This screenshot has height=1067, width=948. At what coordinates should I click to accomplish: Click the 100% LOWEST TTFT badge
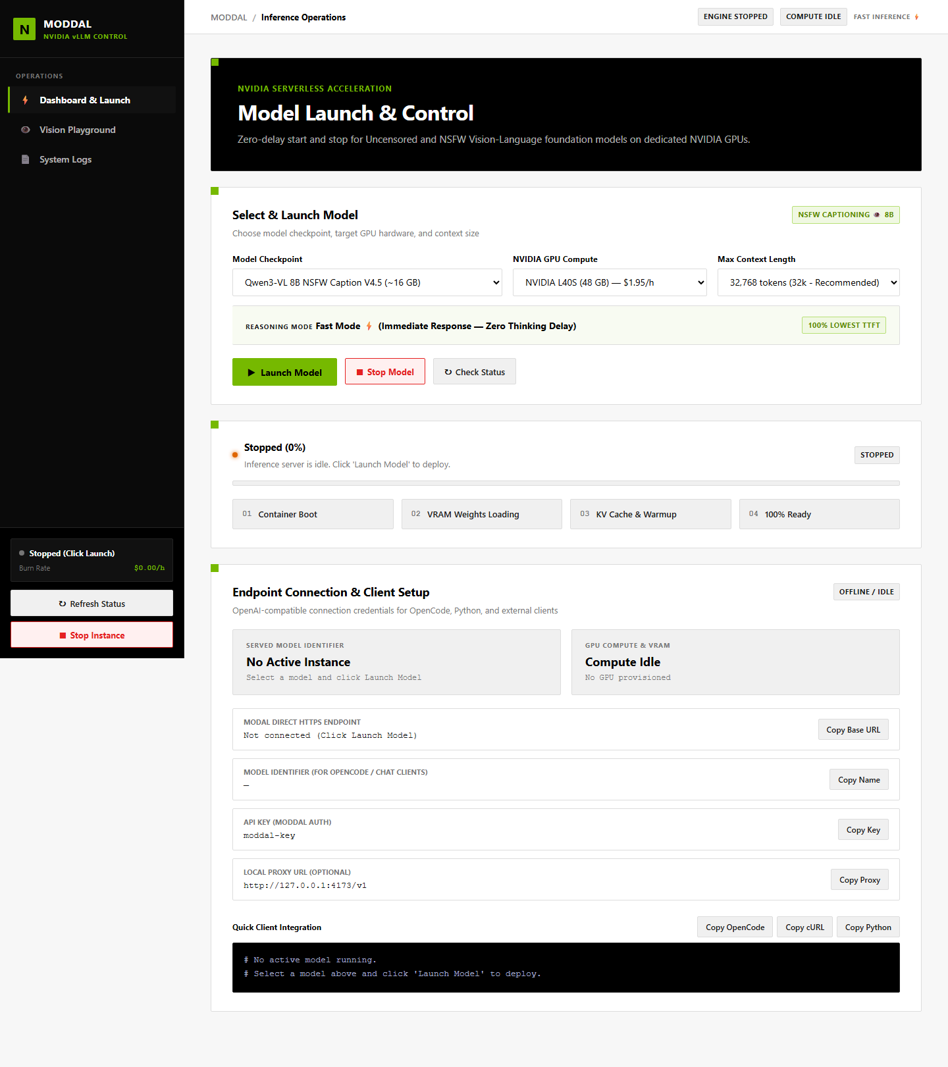[x=844, y=325]
